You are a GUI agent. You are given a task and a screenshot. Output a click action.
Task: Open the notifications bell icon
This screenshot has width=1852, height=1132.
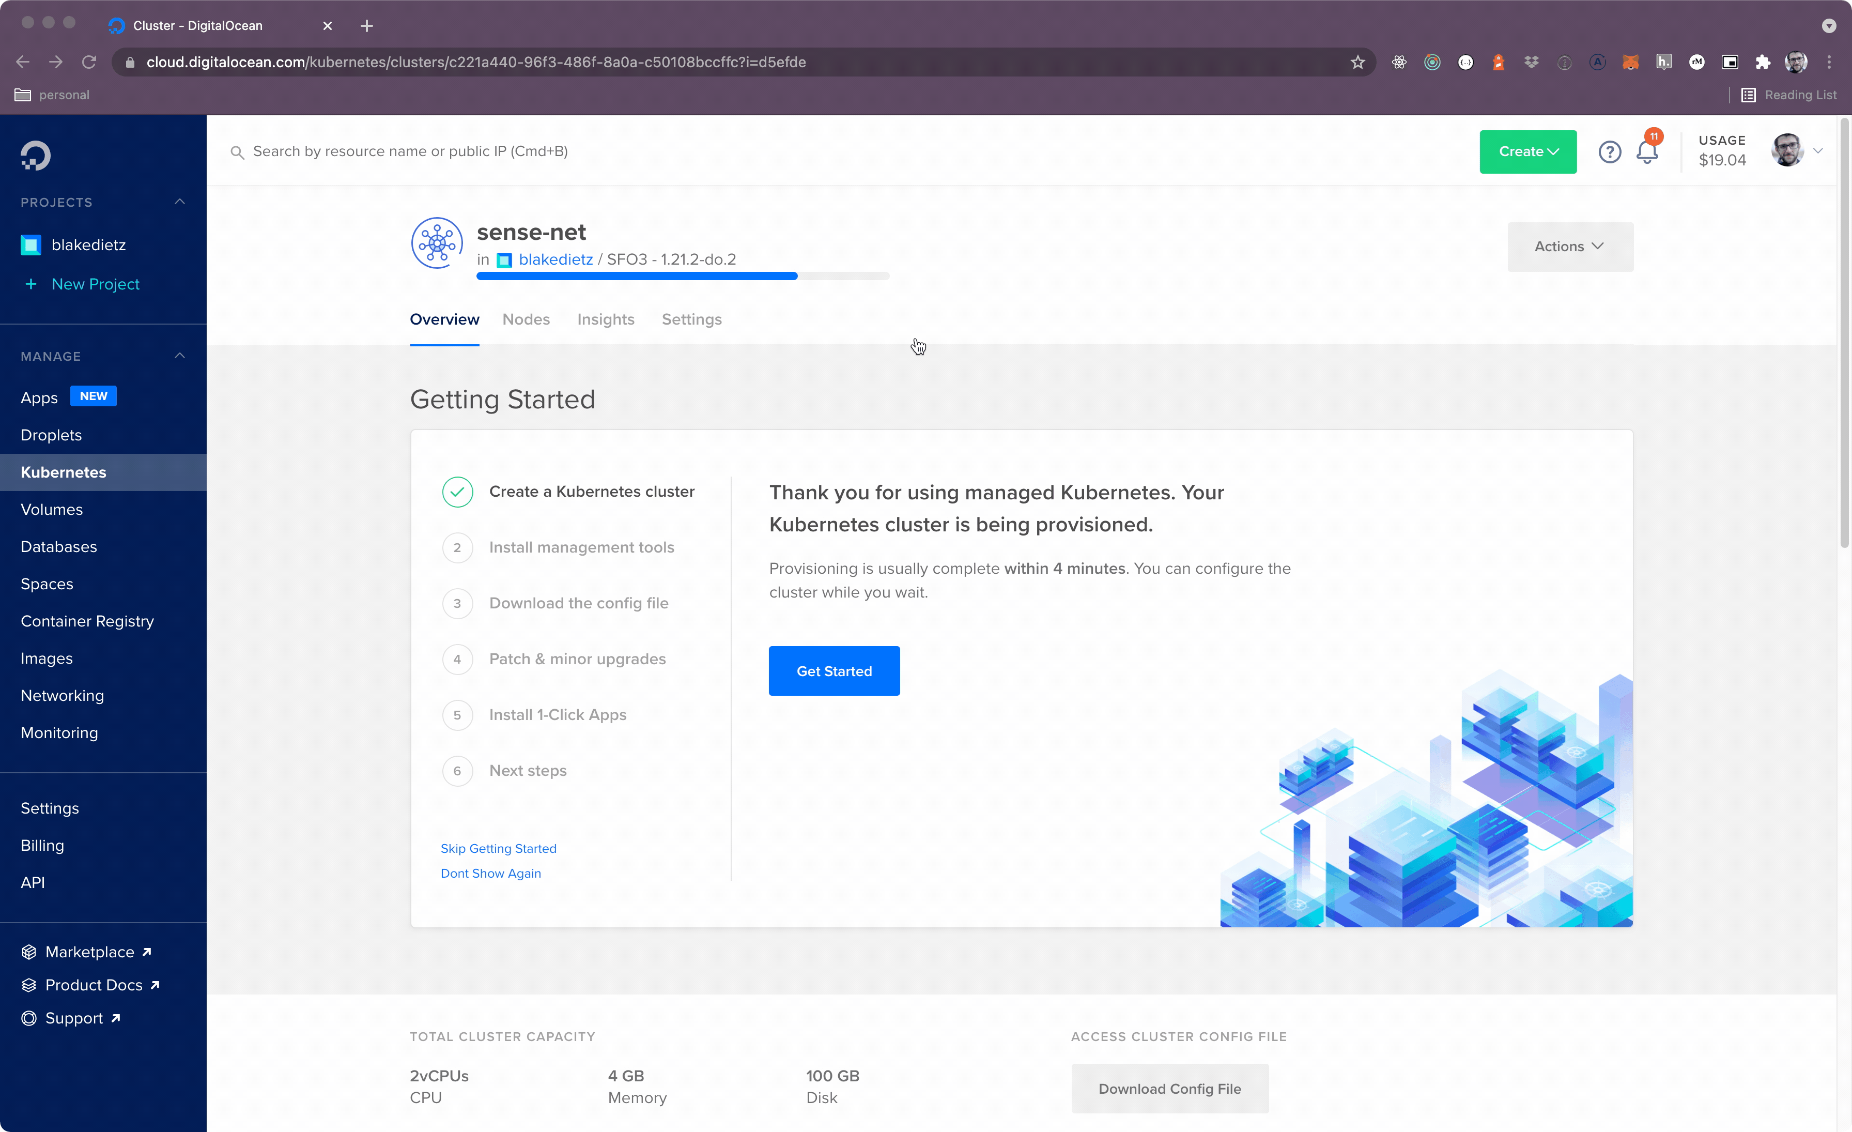point(1647,152)
